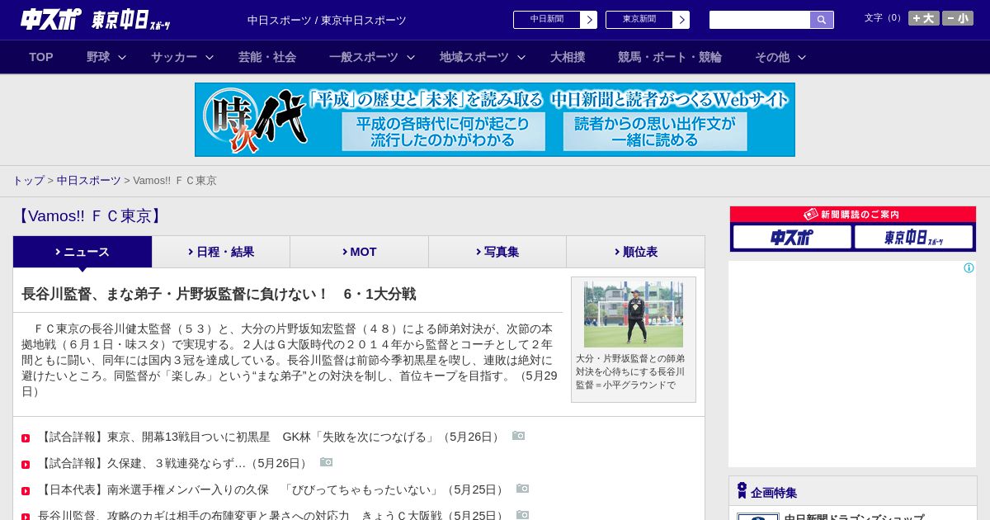This screenshot has height=520, width=990.
Task: Decrease font size with －小 button
Action: click(x=958, y=18)
